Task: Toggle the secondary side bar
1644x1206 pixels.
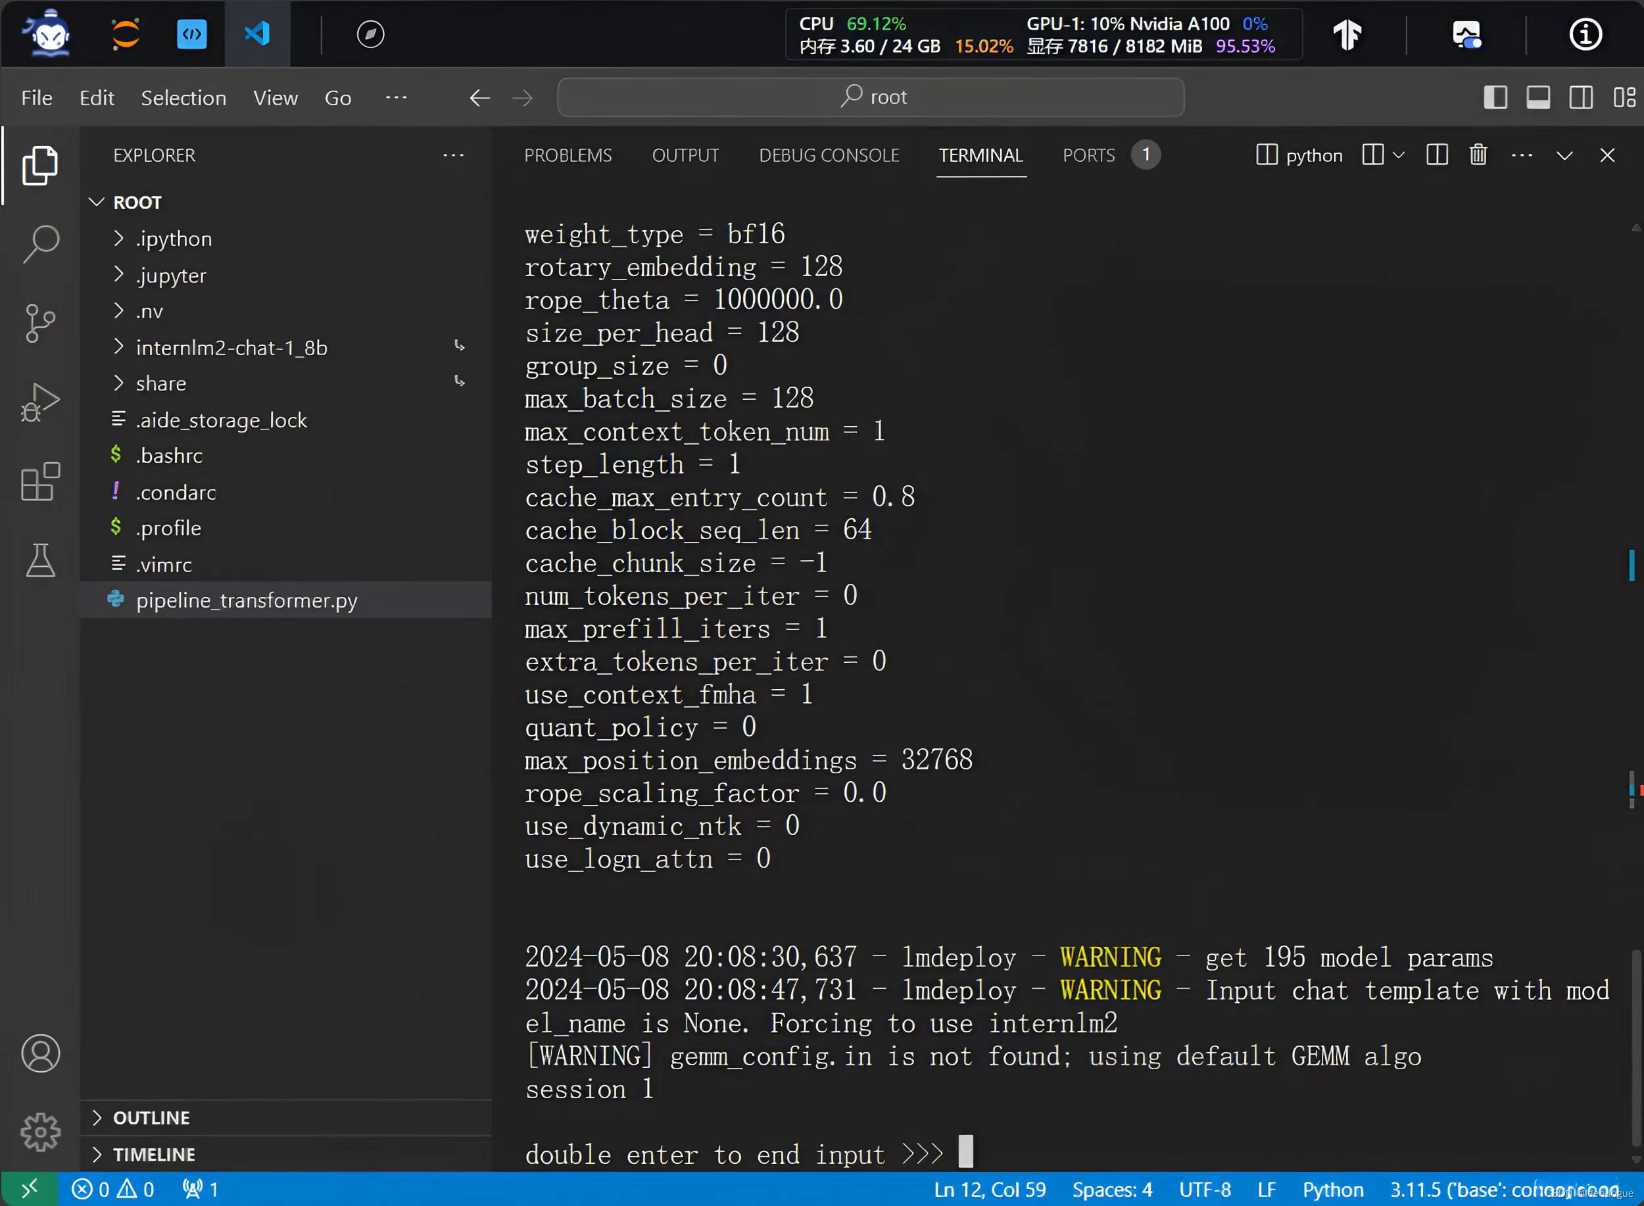Action: (1580, 97)
